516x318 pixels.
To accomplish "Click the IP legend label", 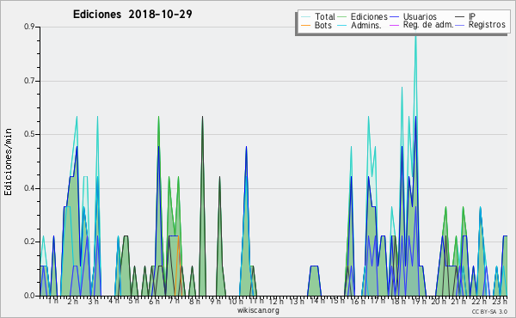I will pyautogui.click(x=472, y=16).
